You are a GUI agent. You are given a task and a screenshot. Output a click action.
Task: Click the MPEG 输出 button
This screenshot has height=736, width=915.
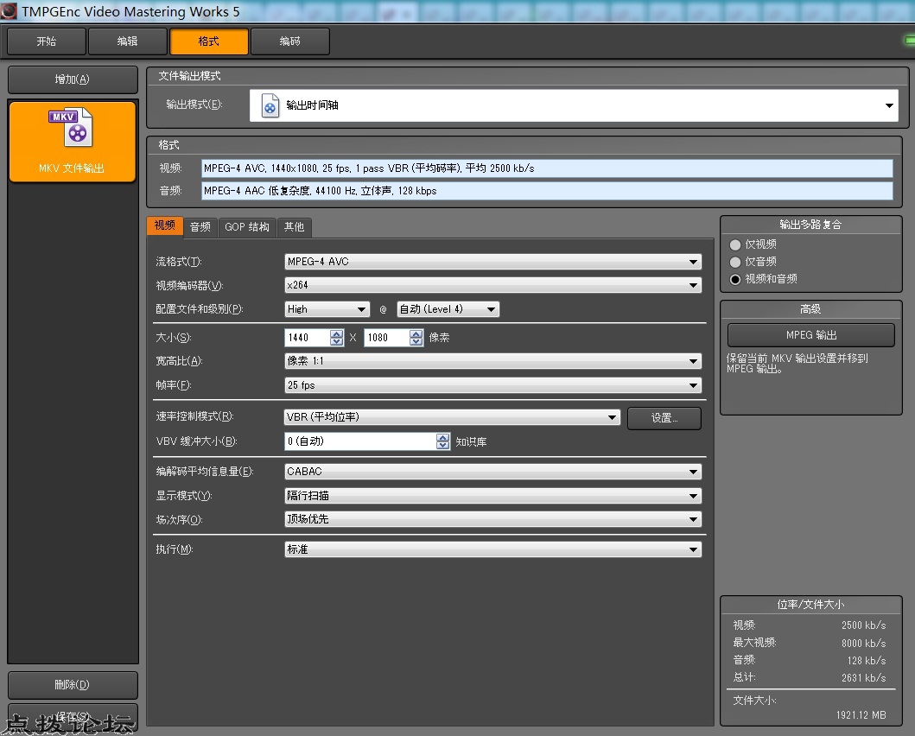coord(810,335)
